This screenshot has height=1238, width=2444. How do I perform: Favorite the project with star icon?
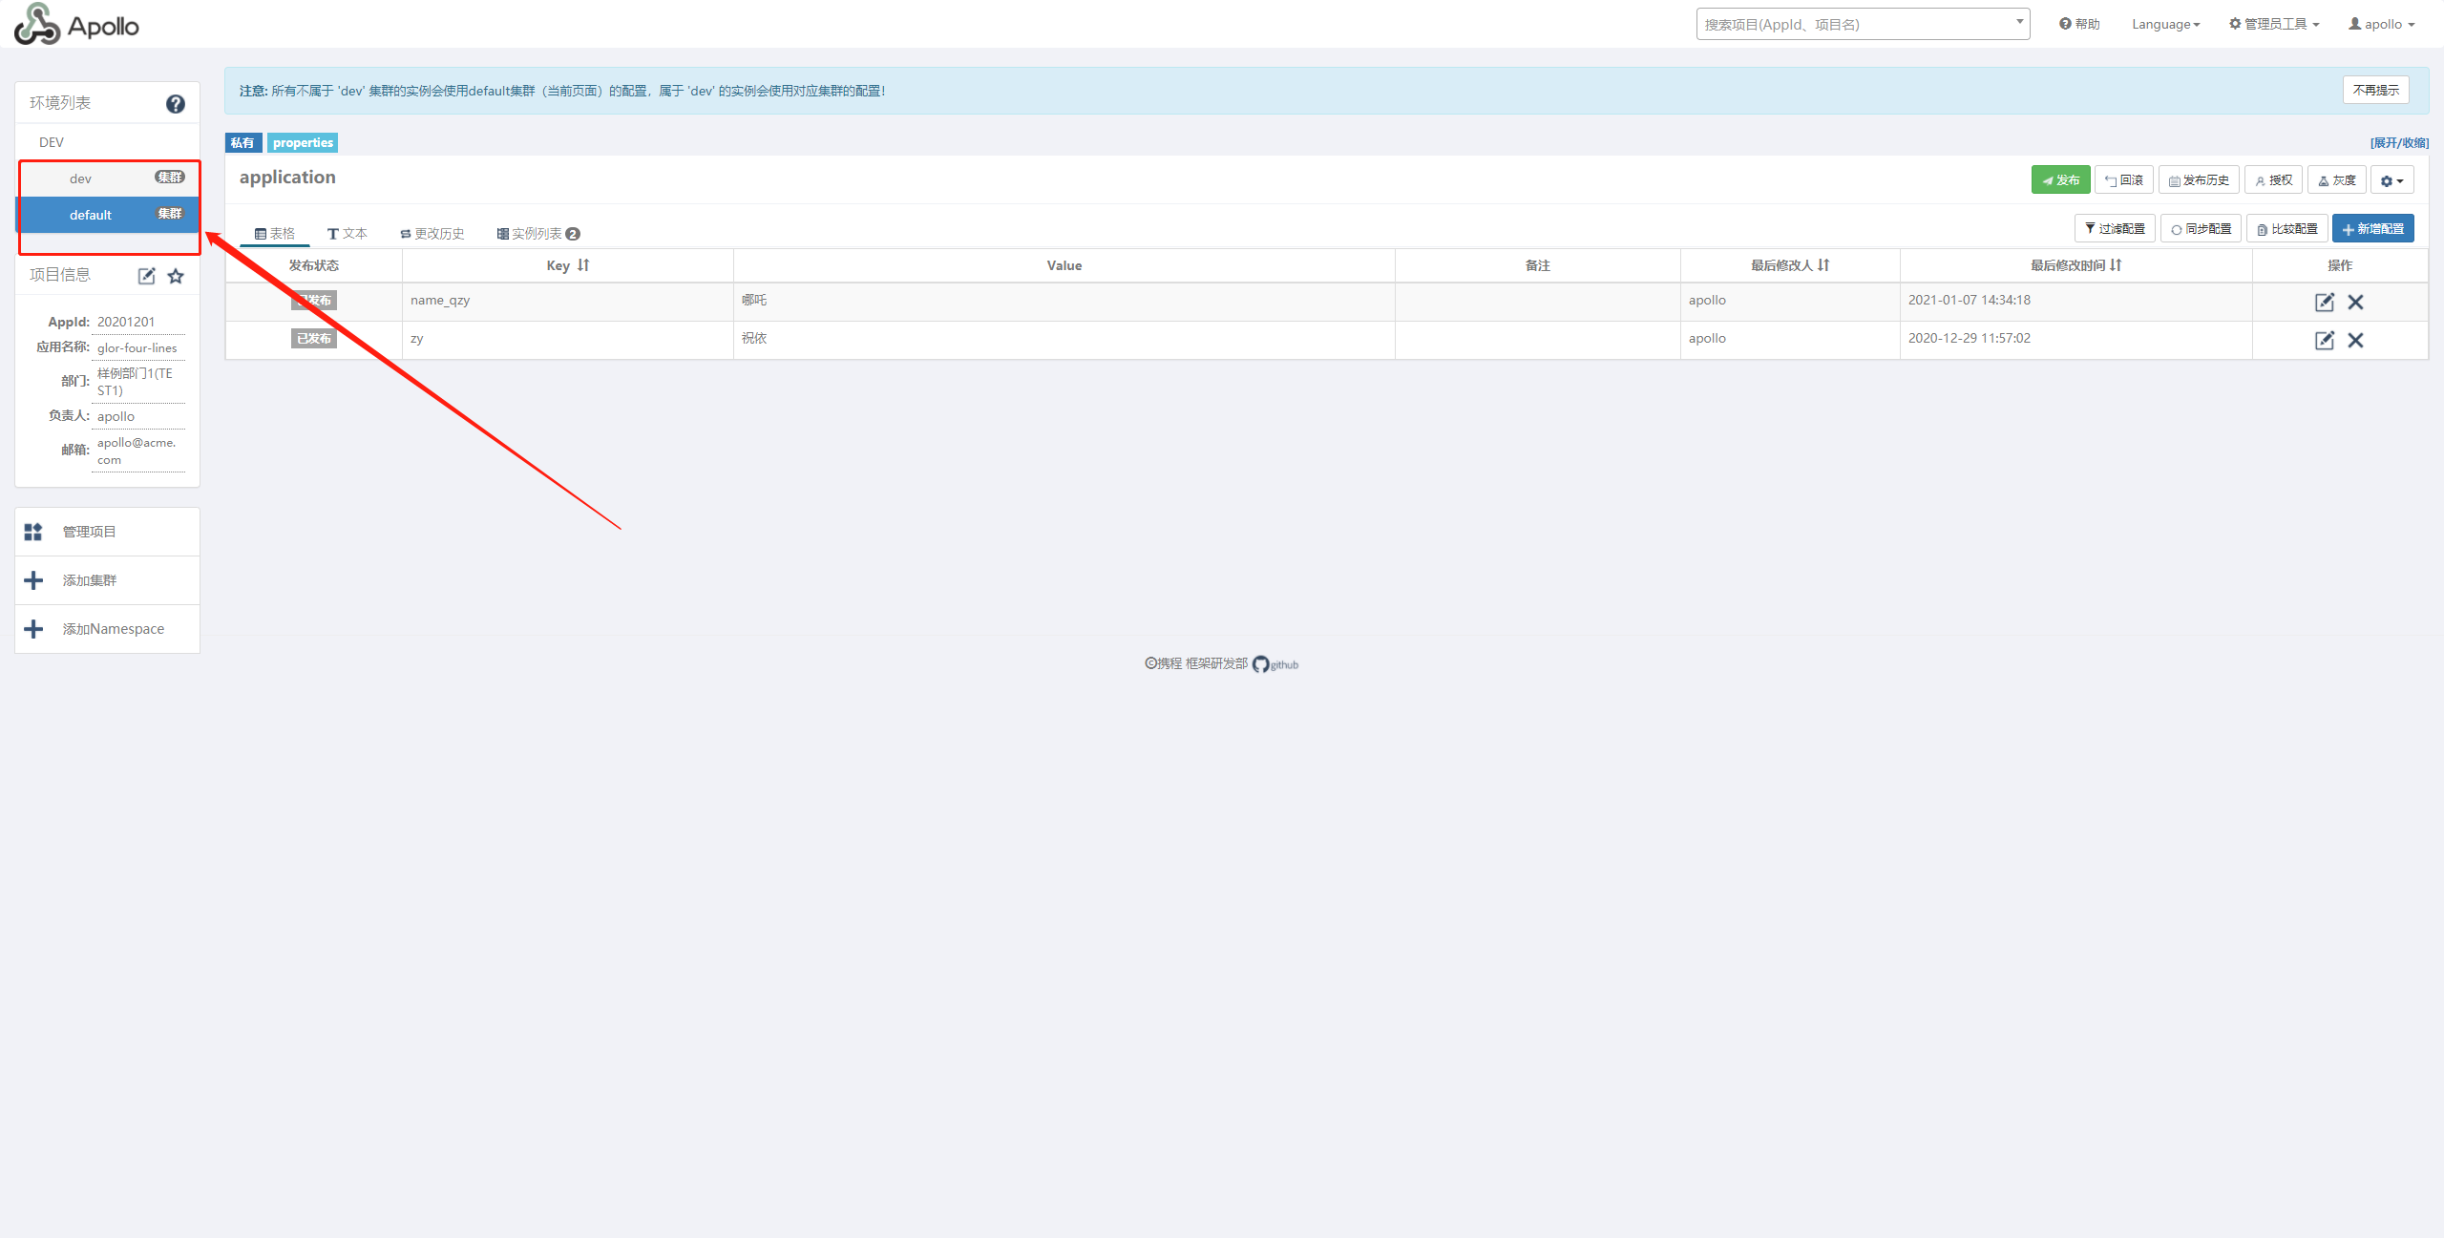pyautogui.click(x=176, y=276)
